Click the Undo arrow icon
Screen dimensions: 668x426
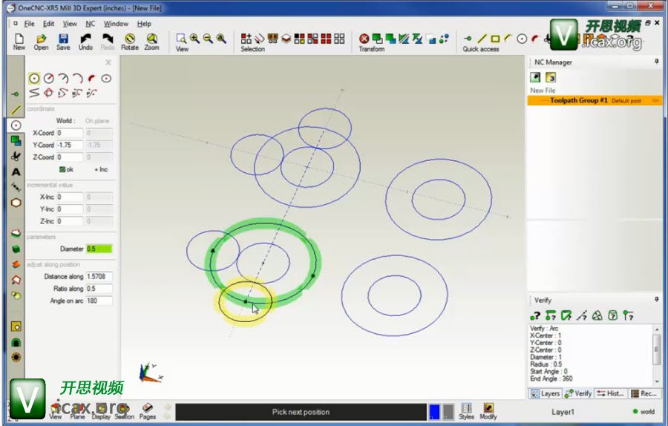[x=85, y=39]
